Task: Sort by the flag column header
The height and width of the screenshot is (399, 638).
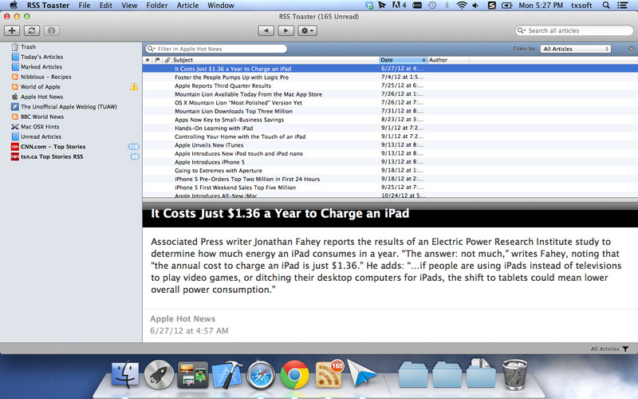Action: (x=157, y=60)
